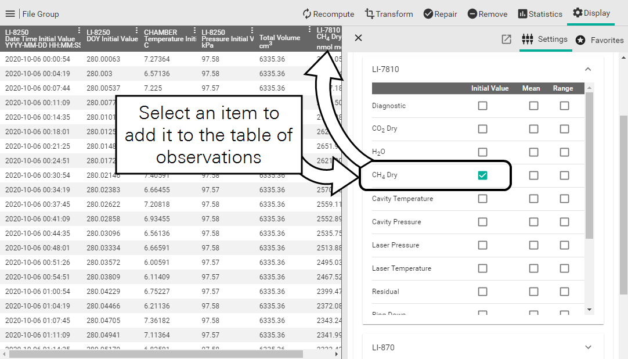Select row 2020-10-06 00:04:19
628x359 pixels.
171,74
